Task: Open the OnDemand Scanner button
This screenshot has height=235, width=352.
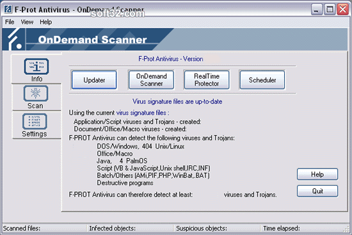Action: click(x=151, y=80)
